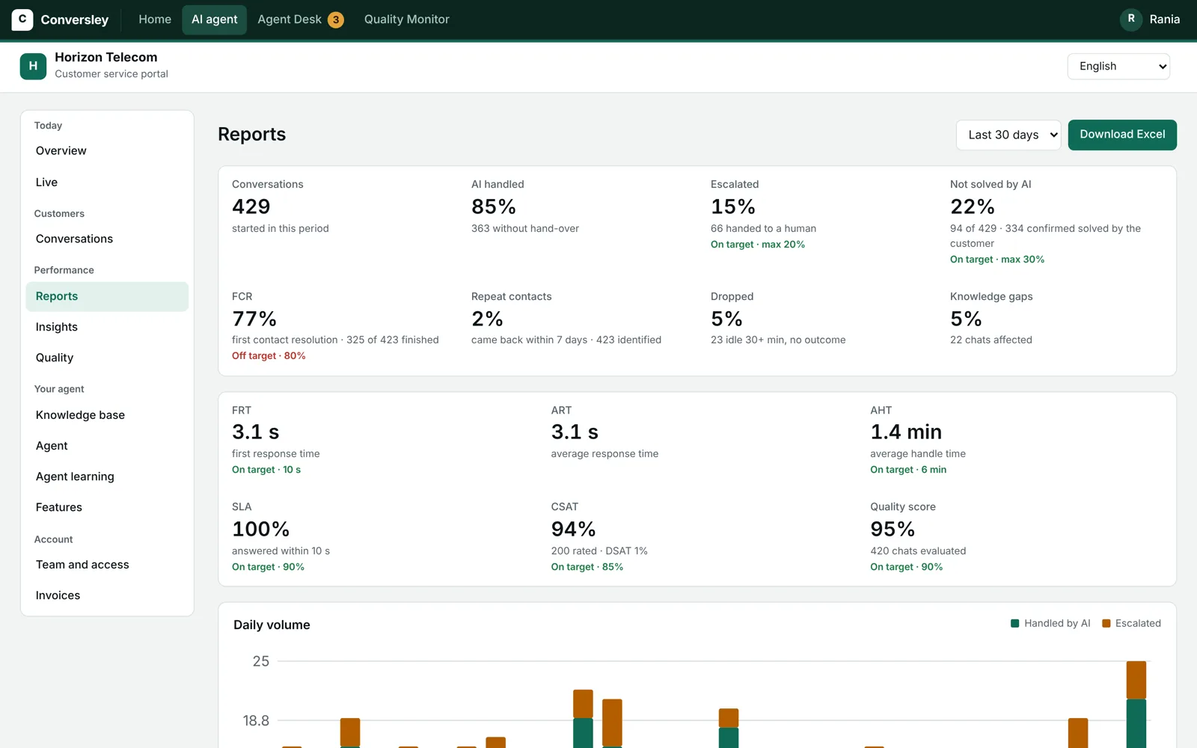Go to Conversations in the sidebar

point(107,239)
